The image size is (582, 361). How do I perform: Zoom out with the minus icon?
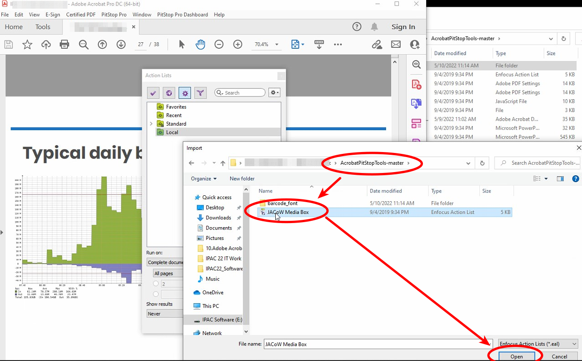[219, 44]
